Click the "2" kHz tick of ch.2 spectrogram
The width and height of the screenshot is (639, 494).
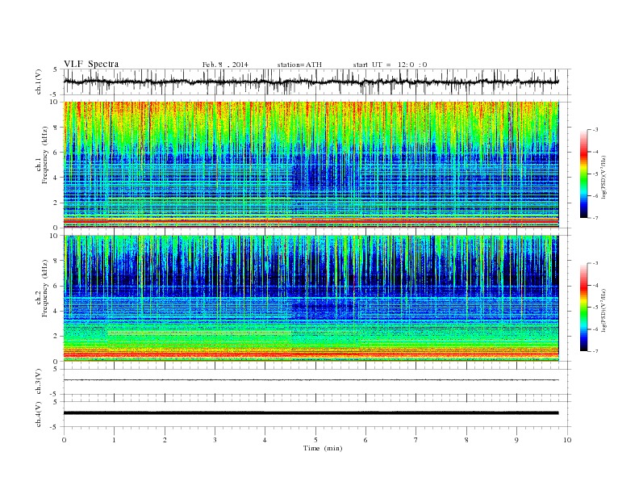pyautogui.click(x=56, y=336)
